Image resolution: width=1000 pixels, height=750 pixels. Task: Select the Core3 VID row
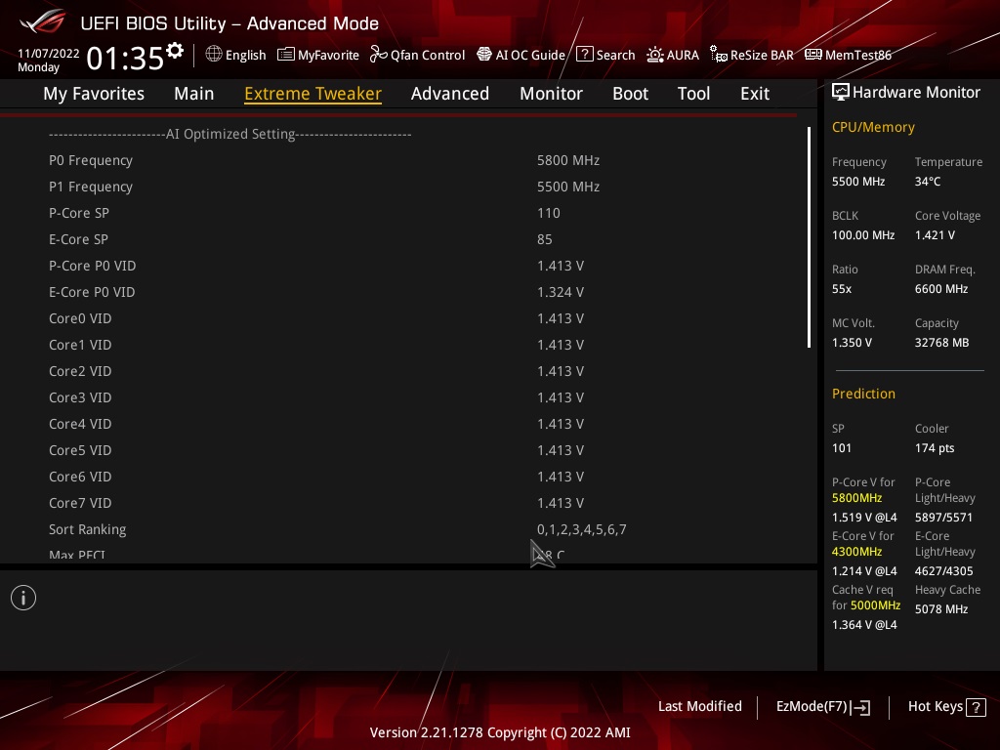408,397
